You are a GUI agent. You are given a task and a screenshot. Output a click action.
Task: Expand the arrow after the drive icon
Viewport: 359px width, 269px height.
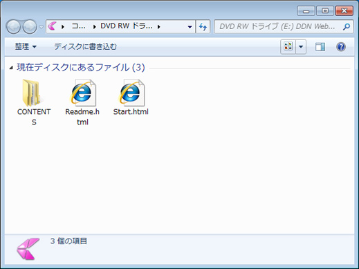(63, 27)
